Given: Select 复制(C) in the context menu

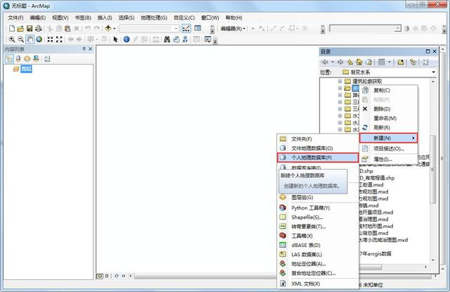Looking at the screenshot, I should tap(389, 90).
